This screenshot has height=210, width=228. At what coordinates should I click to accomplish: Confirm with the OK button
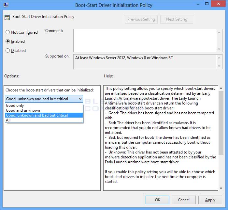(157, 200)
